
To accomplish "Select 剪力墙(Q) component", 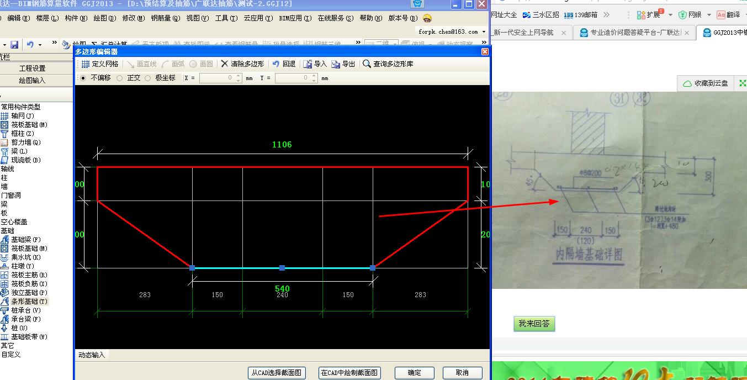I will pos(21,142).
